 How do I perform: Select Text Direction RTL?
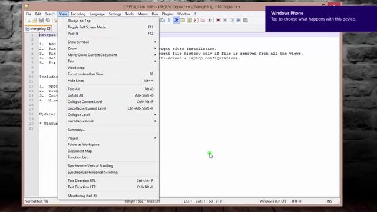pos(108,181)
